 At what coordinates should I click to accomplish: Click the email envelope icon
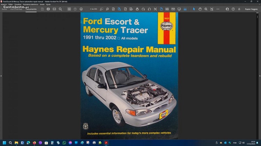(x=54, y=9)
